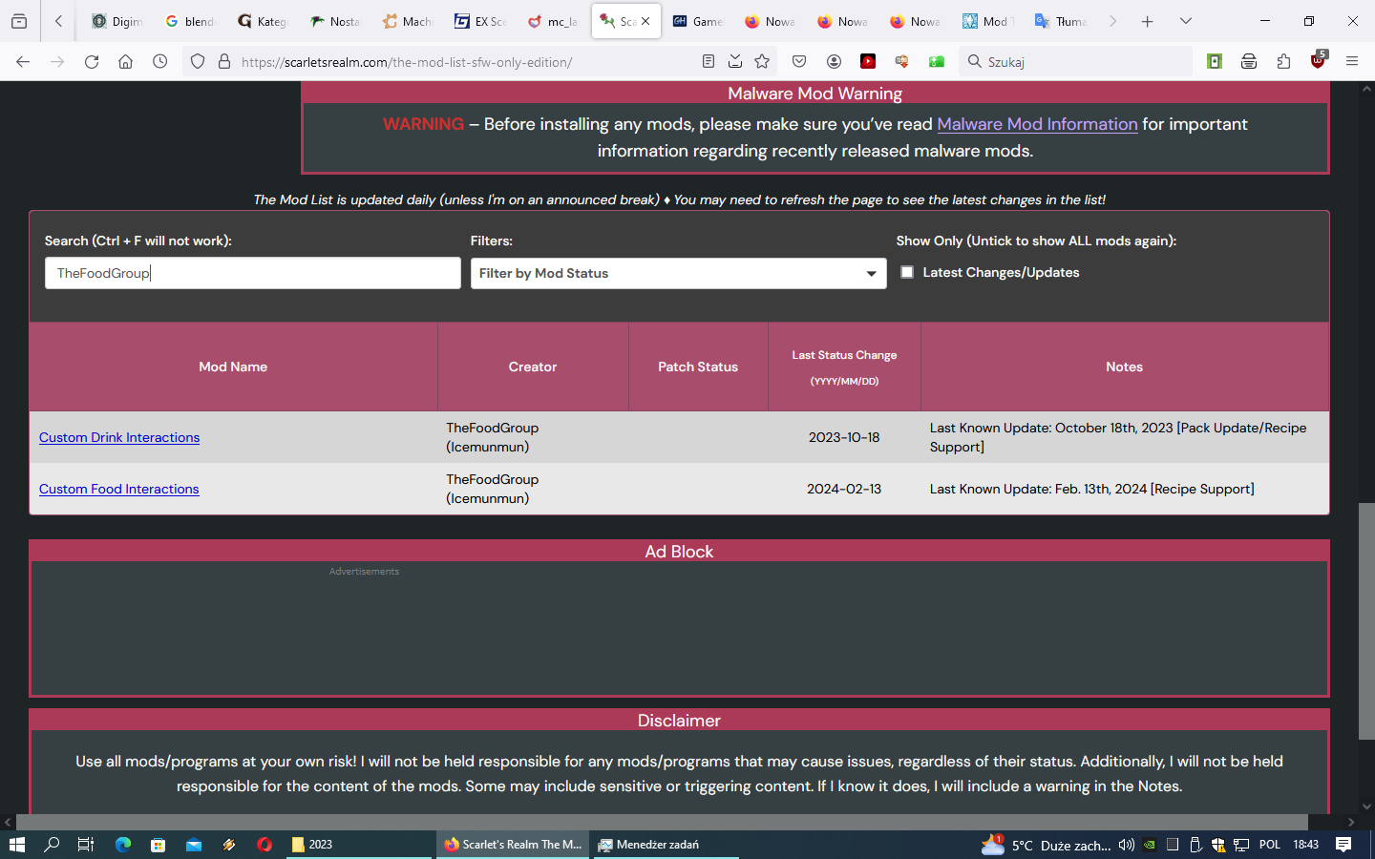Sort by the Patch Status column header
This screenshot has height=859, width=1375.
click(x=698, y=367)
